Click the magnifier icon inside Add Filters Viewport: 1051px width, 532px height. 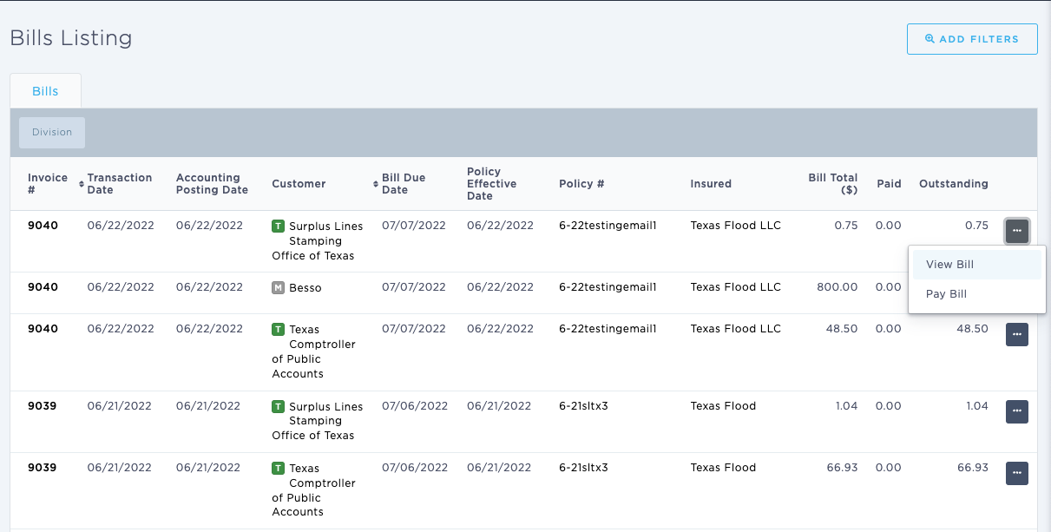929,38
